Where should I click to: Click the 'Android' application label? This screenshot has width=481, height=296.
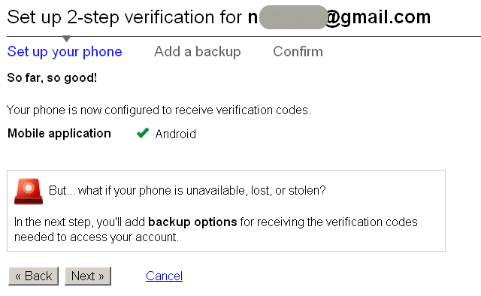(175, 134)
